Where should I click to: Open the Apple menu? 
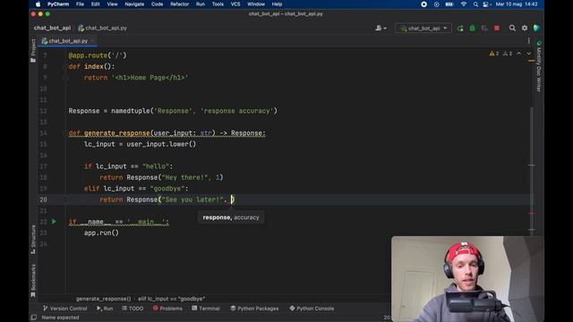[x=38, y=4]
